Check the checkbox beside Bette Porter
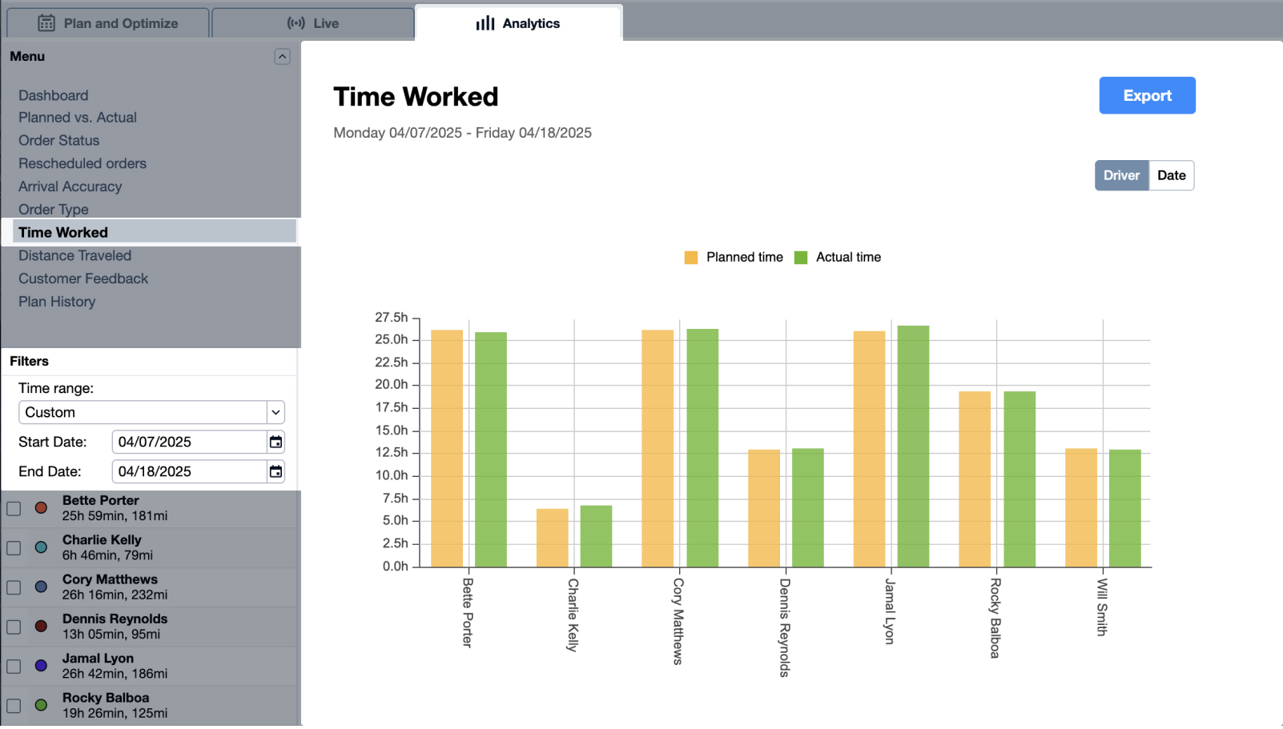The width and height of the screenshot is (1283, 729). click(x=14, y=508)
